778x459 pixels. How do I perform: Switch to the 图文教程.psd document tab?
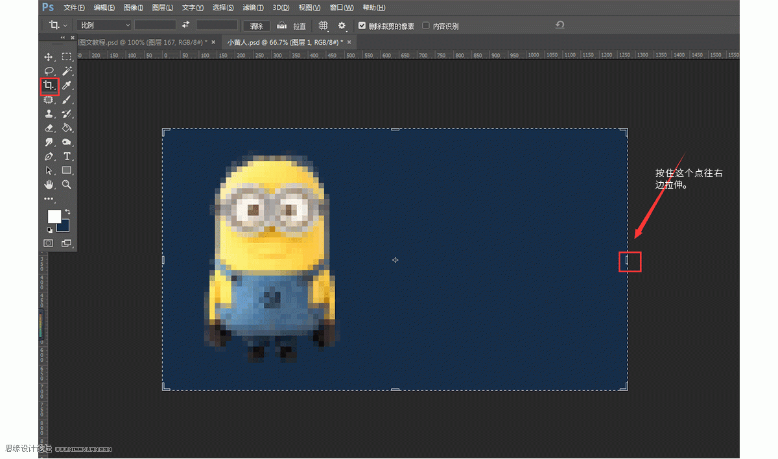pyautogui.click(x=143, y=42)
